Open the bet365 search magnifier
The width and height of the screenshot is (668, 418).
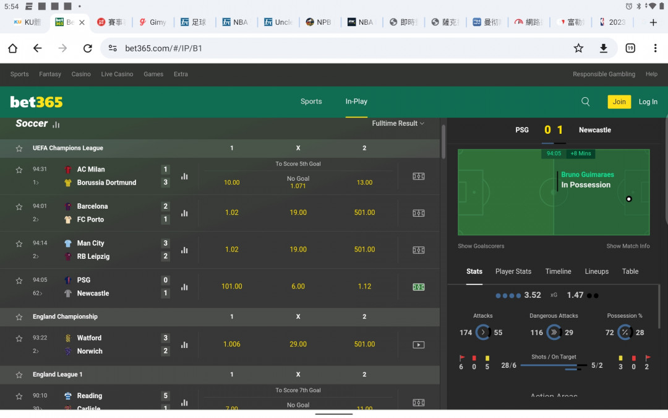585,102
